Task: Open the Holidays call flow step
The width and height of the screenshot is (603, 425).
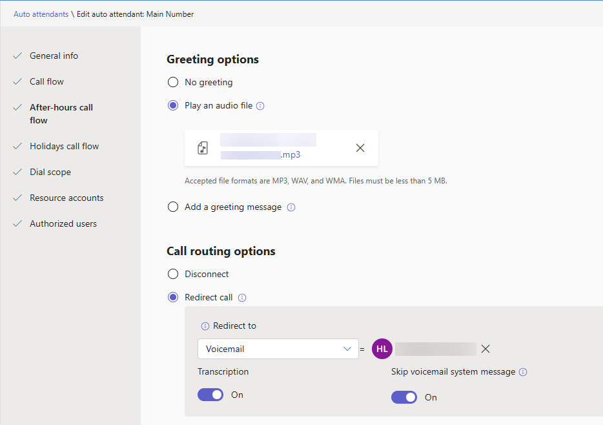Action: click(64, 147)
